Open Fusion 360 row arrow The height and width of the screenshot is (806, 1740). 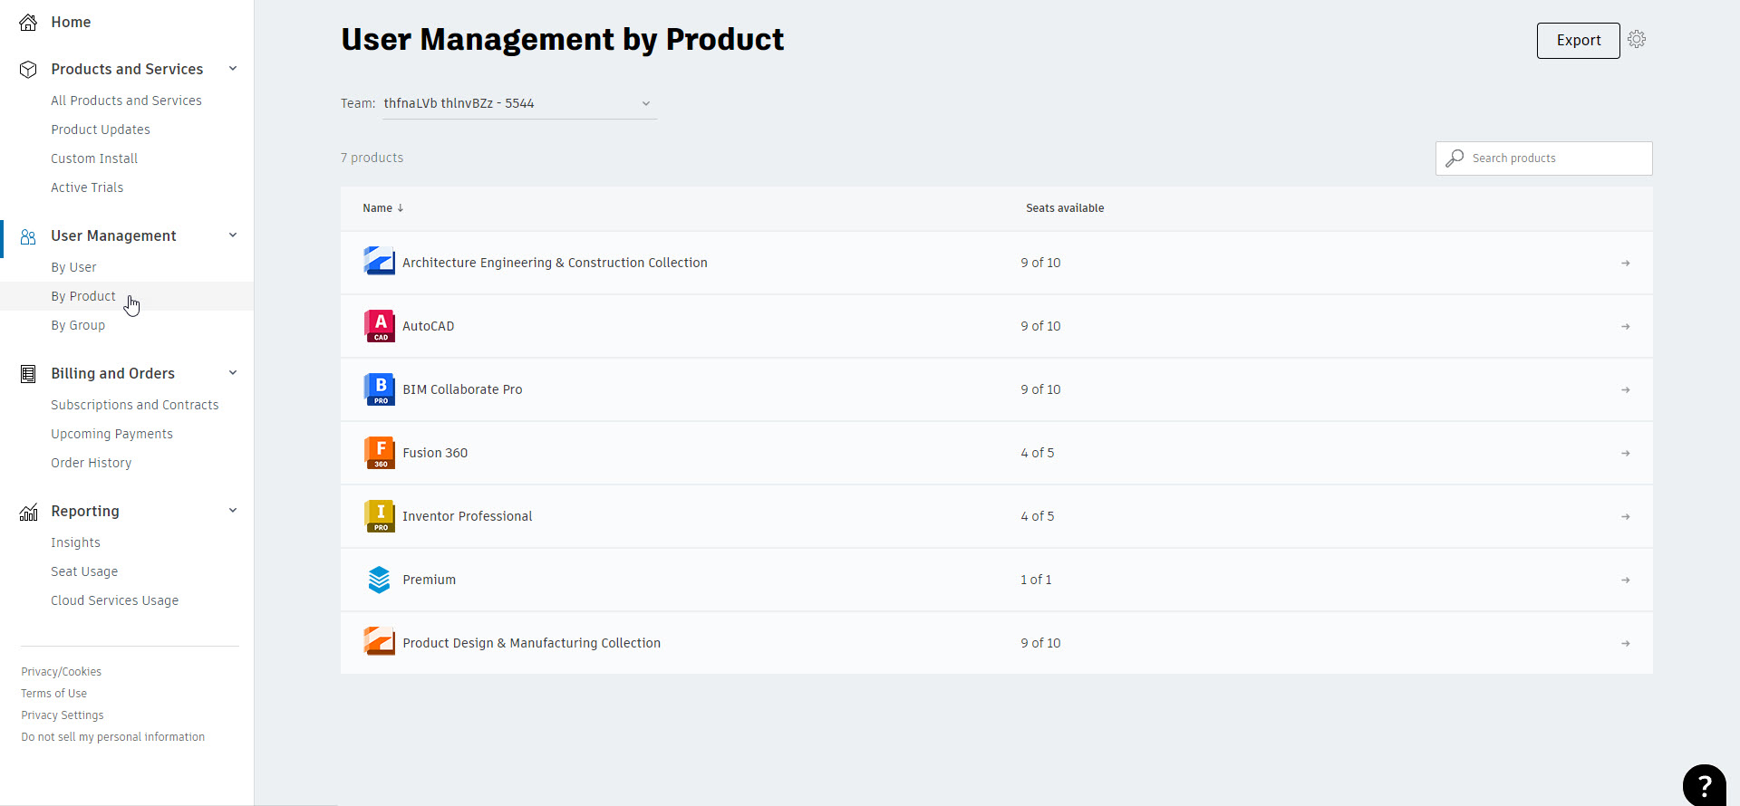pyautogui.click(x=1626, y=454)
